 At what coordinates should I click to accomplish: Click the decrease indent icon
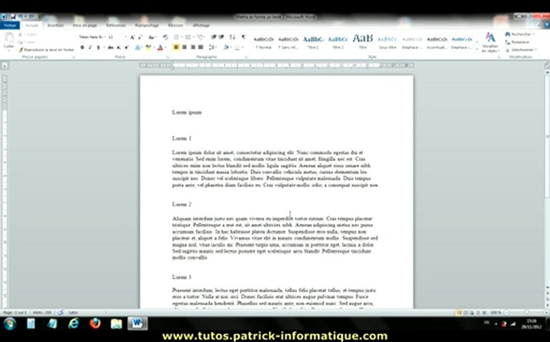click(x=214, y=37)
